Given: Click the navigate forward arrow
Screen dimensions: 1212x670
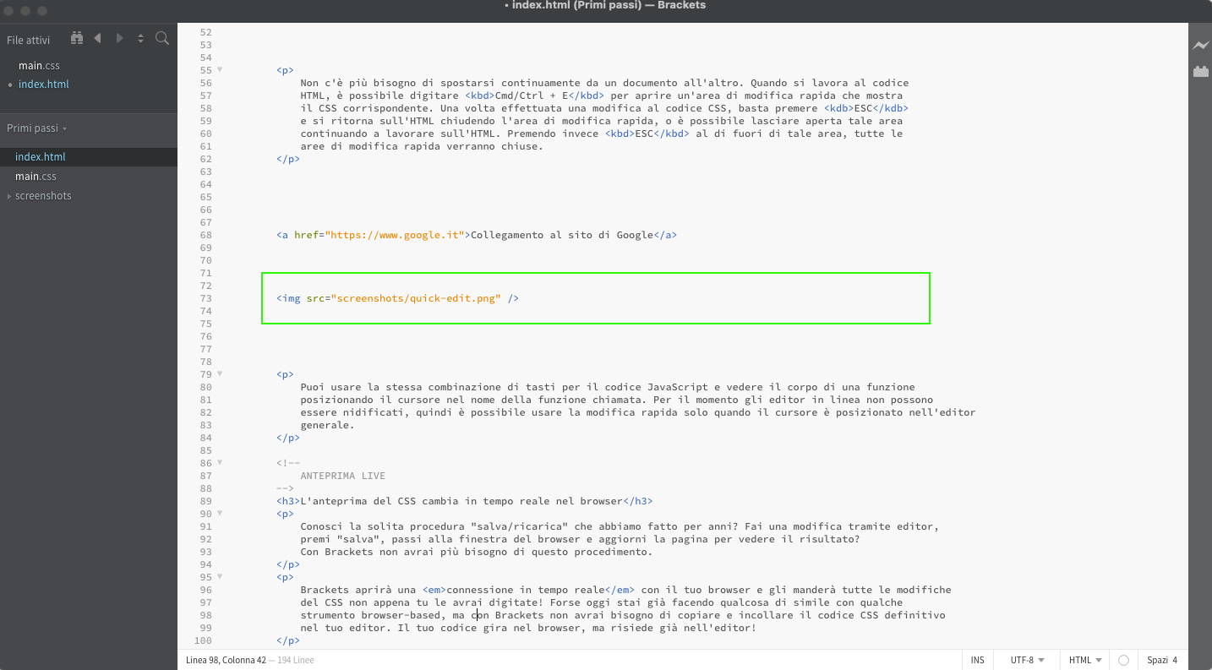Looking at the screenshot, I should (x=119, y=38).
